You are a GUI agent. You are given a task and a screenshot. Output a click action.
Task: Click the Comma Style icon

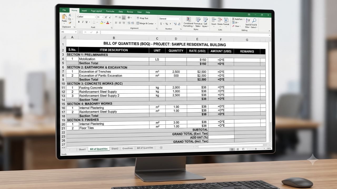(170, 24)
